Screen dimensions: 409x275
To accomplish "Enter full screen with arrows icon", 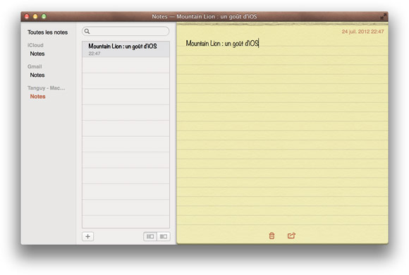I will pos(383,16).
